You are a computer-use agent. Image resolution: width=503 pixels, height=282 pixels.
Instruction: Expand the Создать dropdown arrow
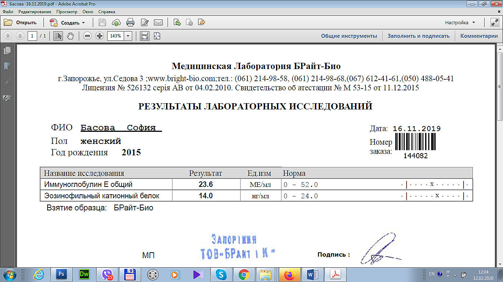pos(83,23)
